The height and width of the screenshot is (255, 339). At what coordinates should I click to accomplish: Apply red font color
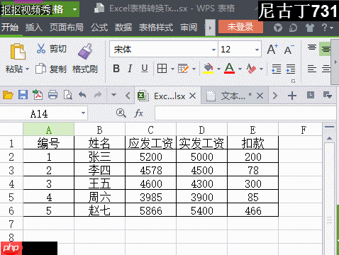[x=229, y=69]
